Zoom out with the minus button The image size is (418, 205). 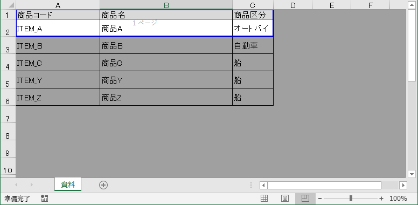320,199
